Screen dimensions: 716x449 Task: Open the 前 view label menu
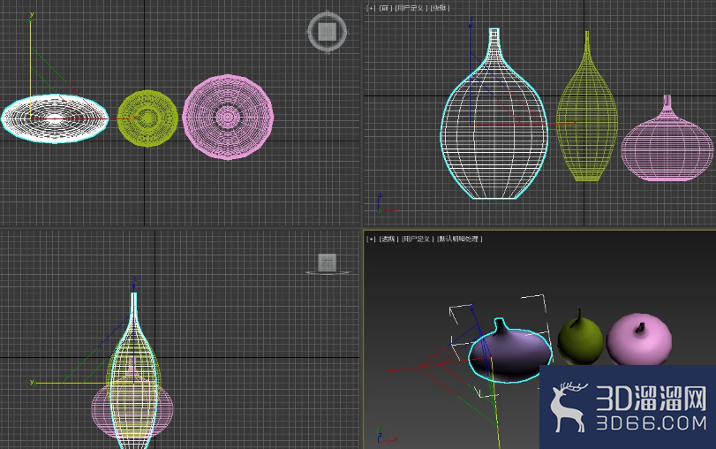point(386,8)
